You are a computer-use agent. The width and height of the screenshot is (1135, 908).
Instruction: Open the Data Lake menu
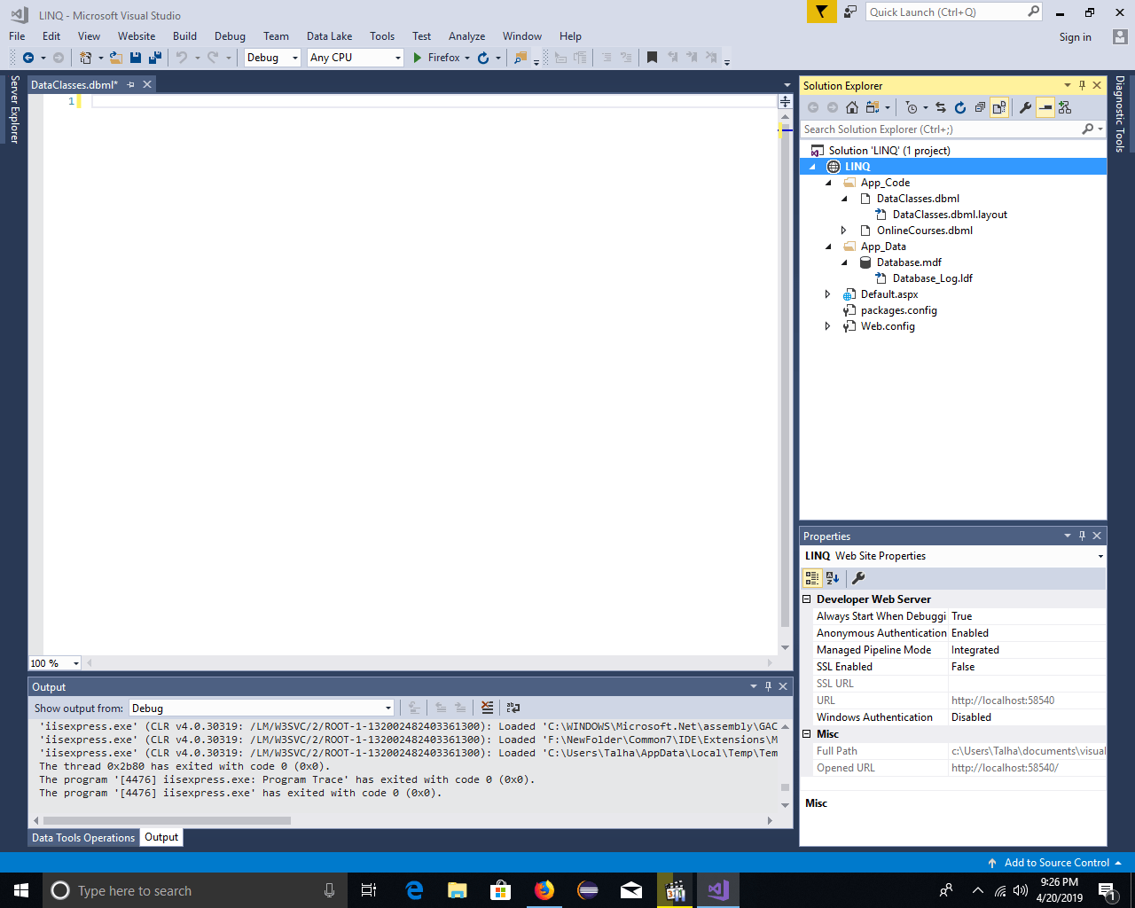pyautogui.click(x=329, y=36)
